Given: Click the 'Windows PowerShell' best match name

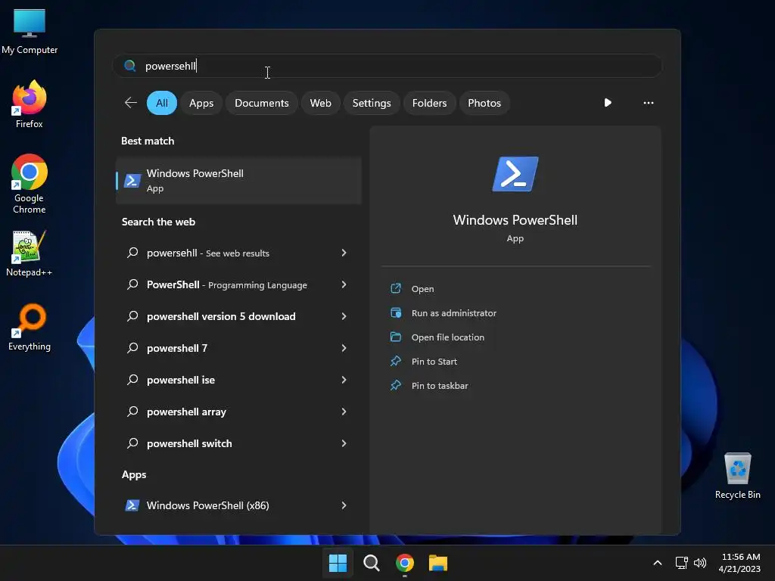Looking at the screenshot, I should click(x=195, y=173).
